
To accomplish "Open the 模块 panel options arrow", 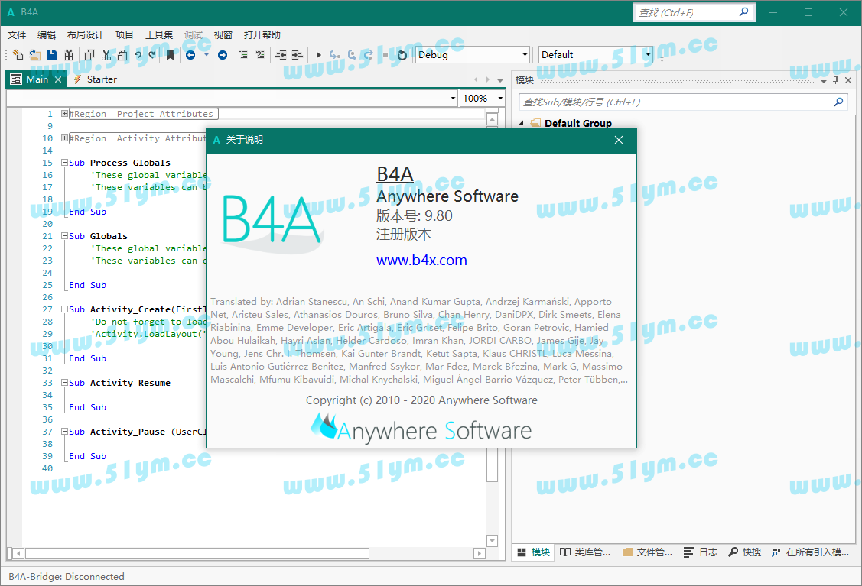I will pos(824,81).
